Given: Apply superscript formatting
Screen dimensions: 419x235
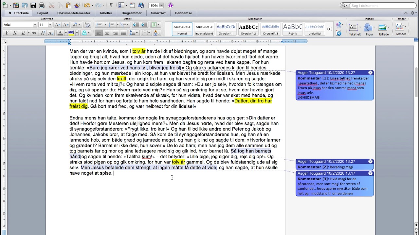Looking at the screenshot, I should pos(43,33).
